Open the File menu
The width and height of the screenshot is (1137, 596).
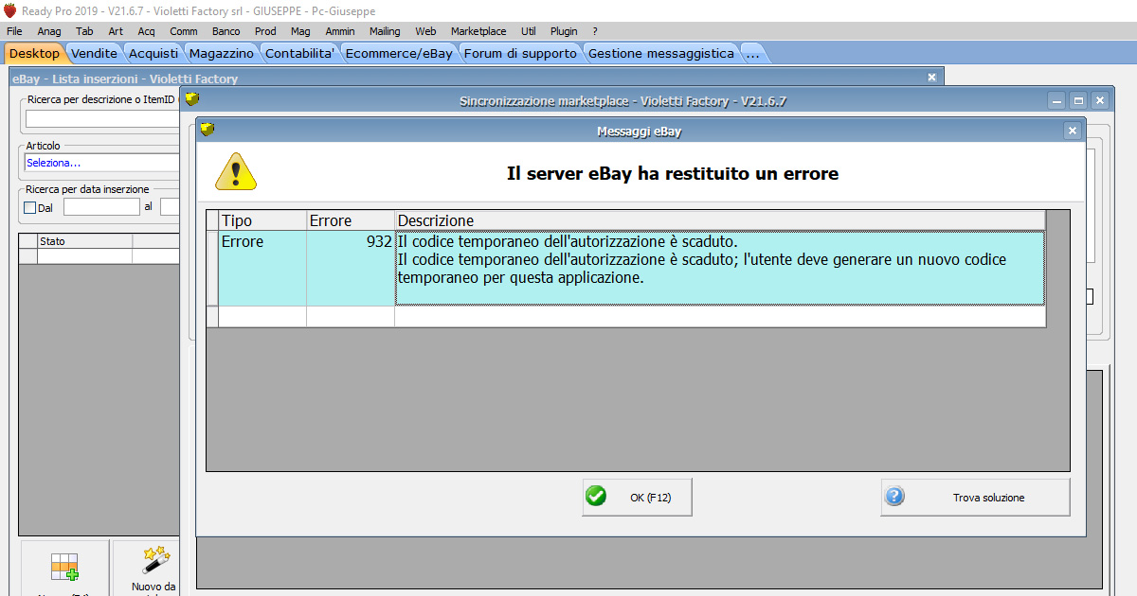tap(14, 31)
